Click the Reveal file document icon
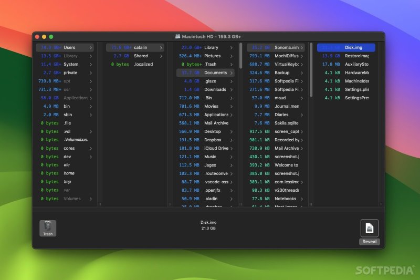420x280 pixels. (370, 228)
